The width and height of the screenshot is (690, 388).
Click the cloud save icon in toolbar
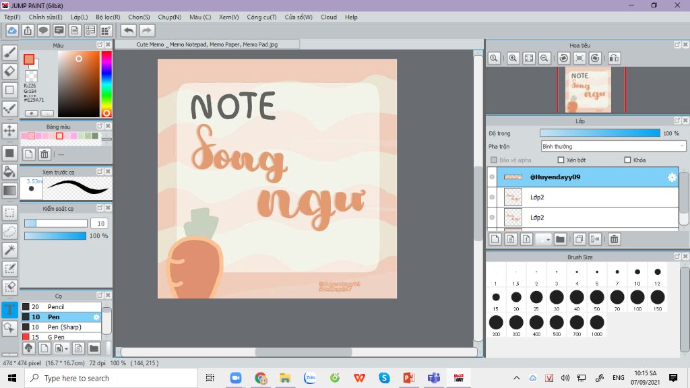(12, 30)
